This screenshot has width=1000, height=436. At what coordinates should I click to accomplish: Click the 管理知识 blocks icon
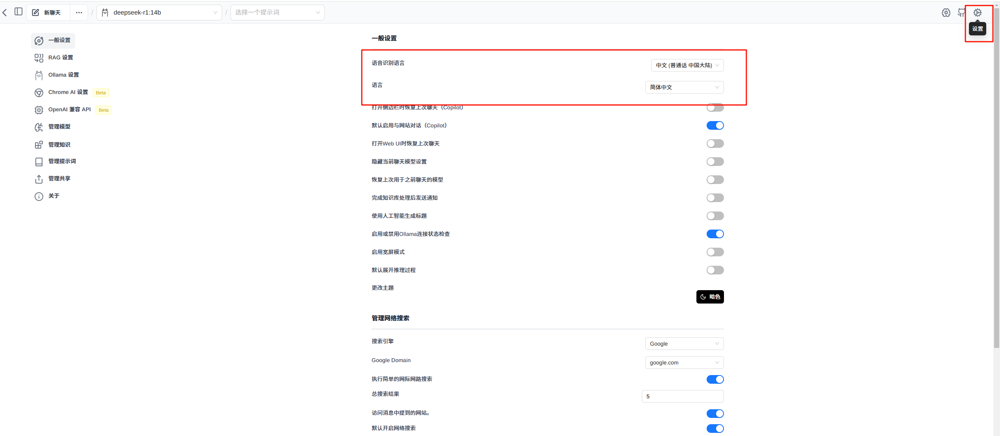pos(39,145)
